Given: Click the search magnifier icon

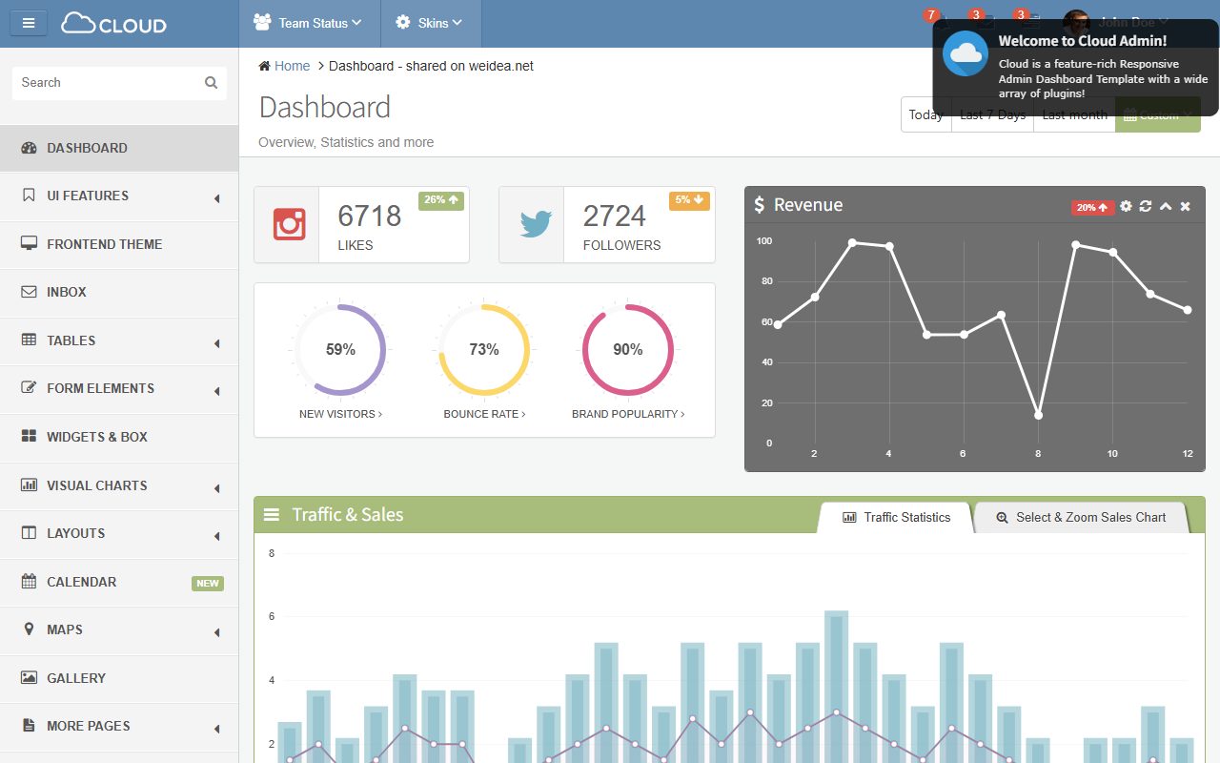Looking at the screenshot, I should coord(212,83).
